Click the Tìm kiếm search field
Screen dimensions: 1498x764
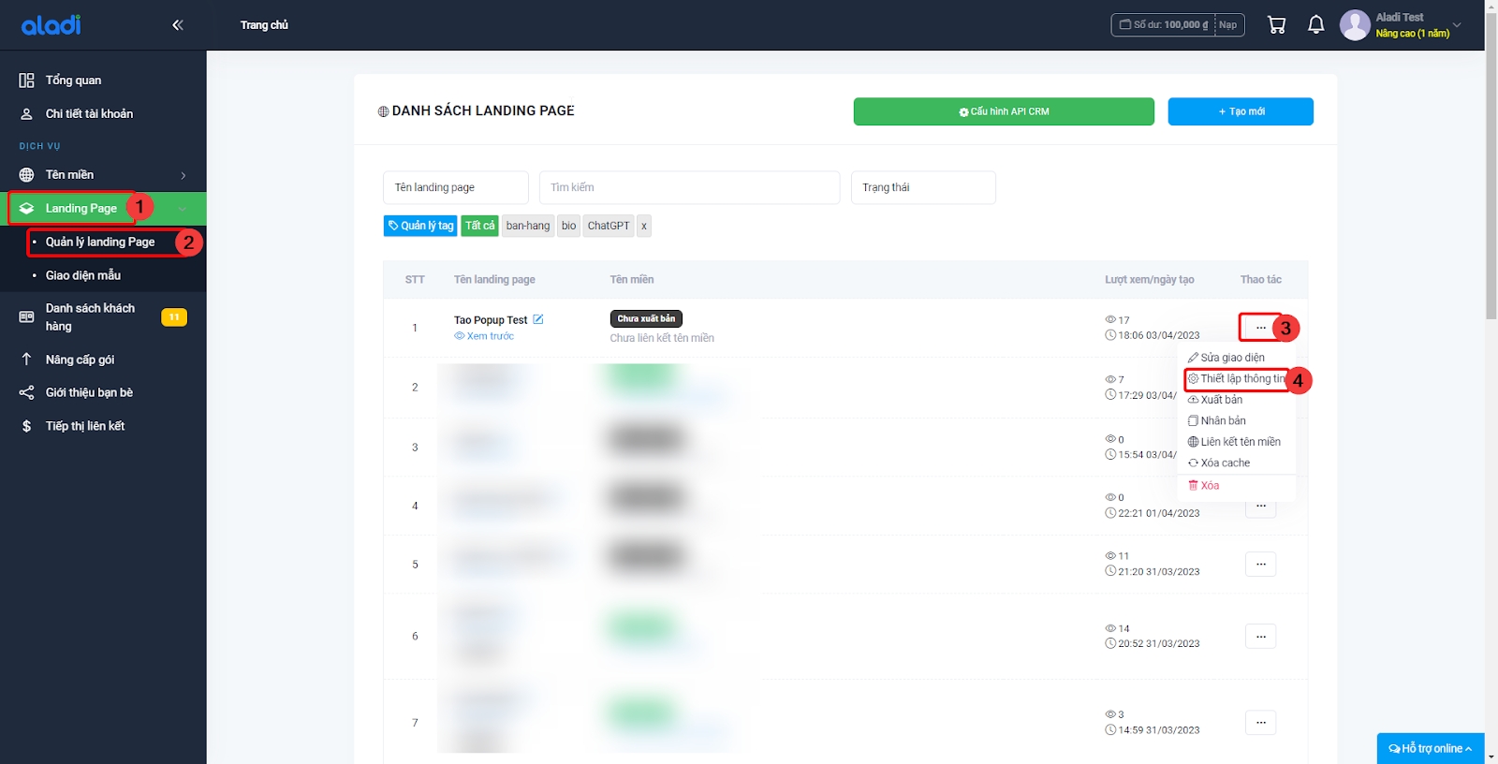688,187
